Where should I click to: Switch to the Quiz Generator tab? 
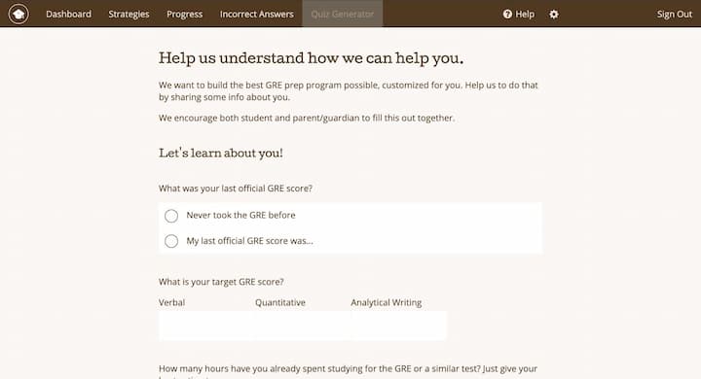click(343, 14)
